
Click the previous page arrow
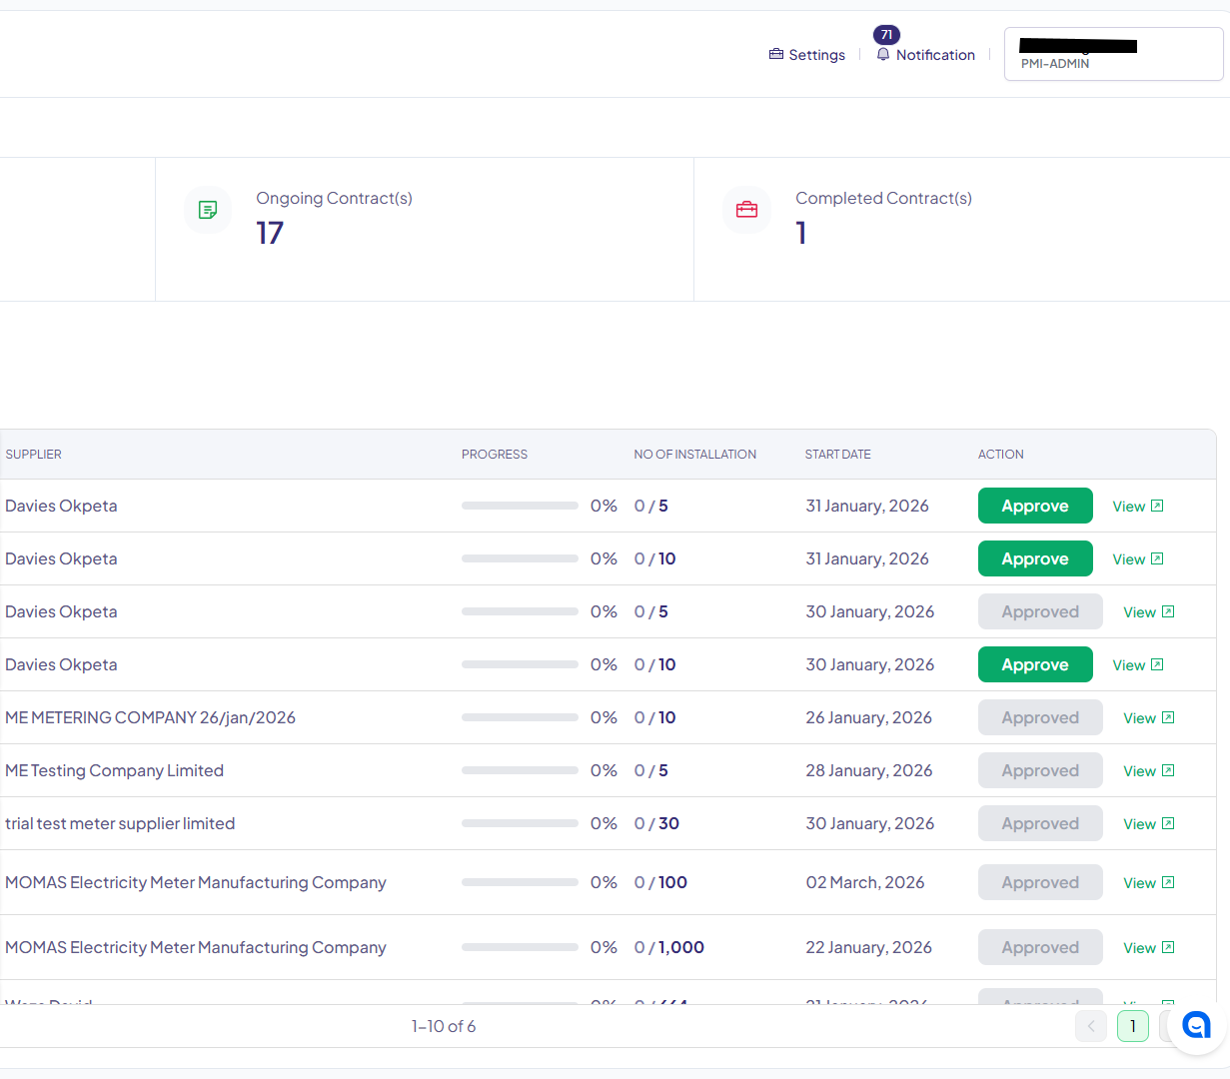coord(1091,1026)
